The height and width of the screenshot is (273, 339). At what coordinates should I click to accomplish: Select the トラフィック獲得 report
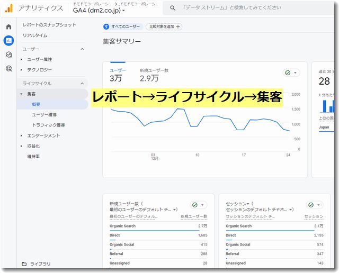pos(48,125)
